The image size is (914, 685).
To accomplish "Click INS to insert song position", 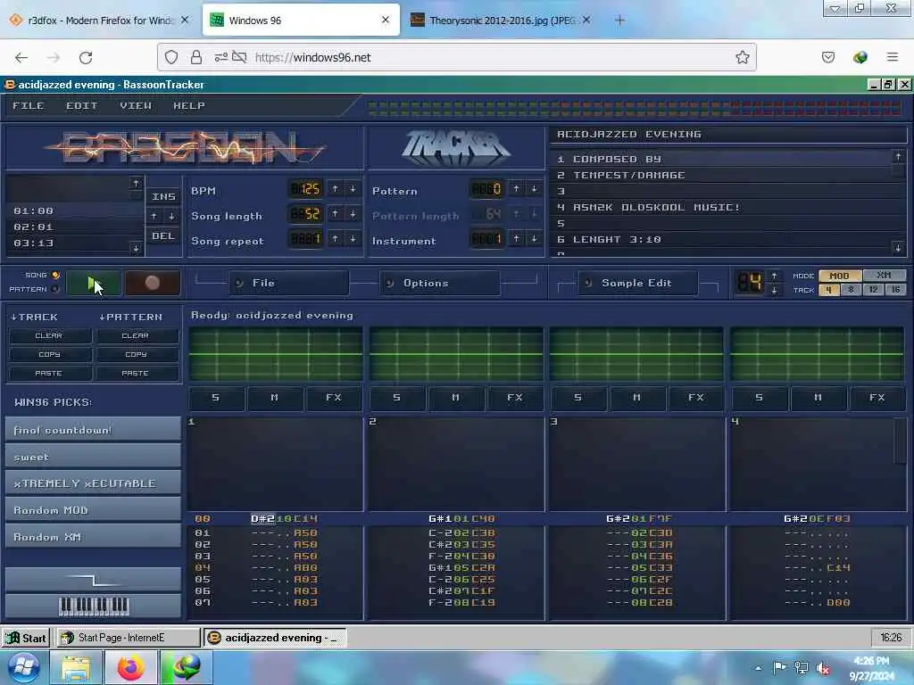I will pyautogui.click(x=163, y=197).
